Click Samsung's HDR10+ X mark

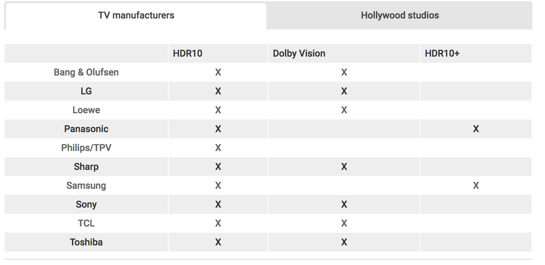476,185
